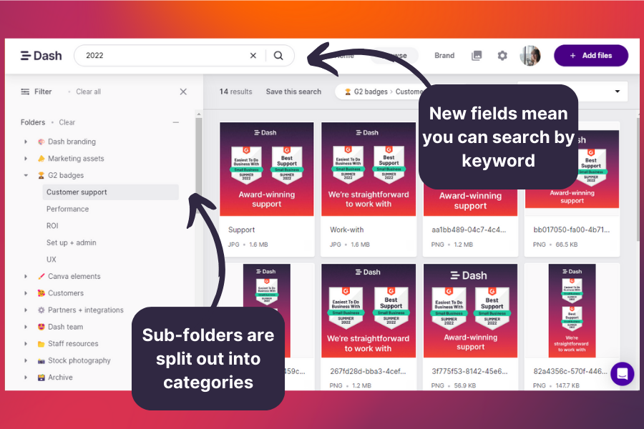The width and height of the screenshot is (644, 429).
Task: Expand the Dash team folder
Action: pyautogui.click(x=26, y=327)
